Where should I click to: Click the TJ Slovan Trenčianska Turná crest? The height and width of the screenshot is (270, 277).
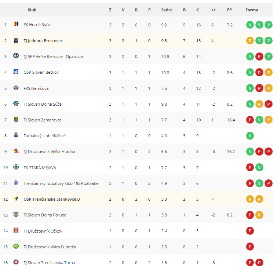pos(16,262)
